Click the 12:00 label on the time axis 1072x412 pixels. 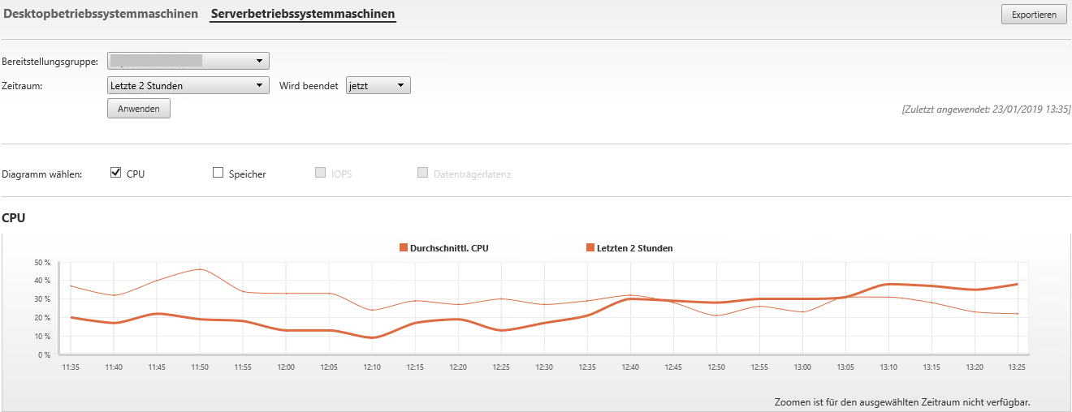286,367
